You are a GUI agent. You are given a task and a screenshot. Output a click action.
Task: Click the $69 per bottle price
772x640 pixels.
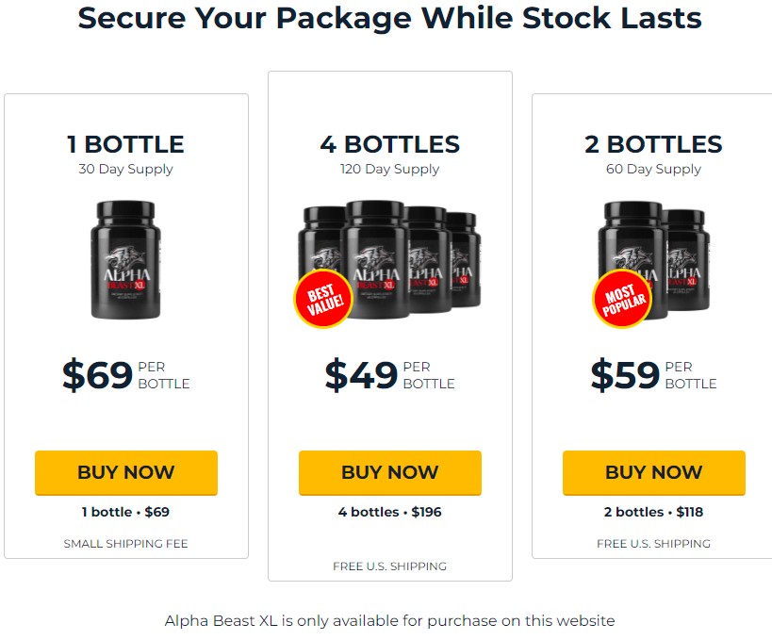126,375
